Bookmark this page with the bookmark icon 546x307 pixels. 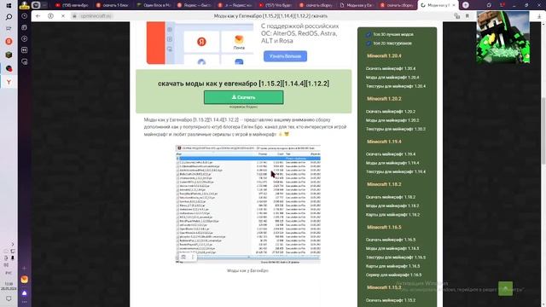pos(468,16)
